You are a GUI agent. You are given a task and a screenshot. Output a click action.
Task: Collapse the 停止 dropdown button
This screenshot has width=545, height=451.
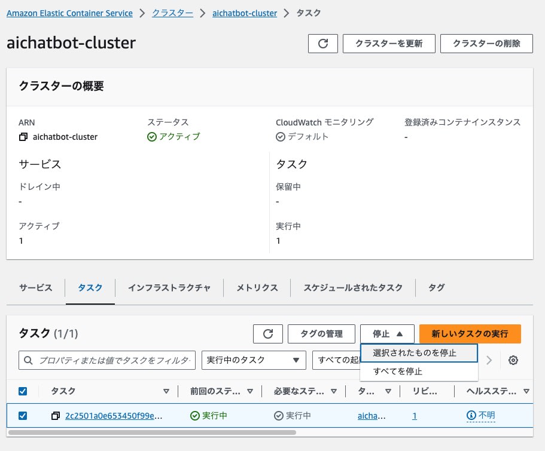[x=387, y=334]
